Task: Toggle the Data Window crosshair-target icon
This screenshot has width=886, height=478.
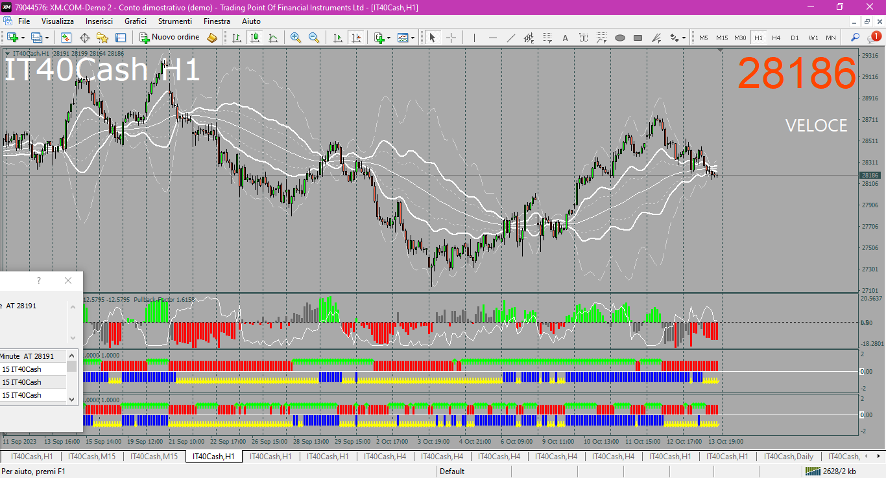Action: [x=84, y=38]
